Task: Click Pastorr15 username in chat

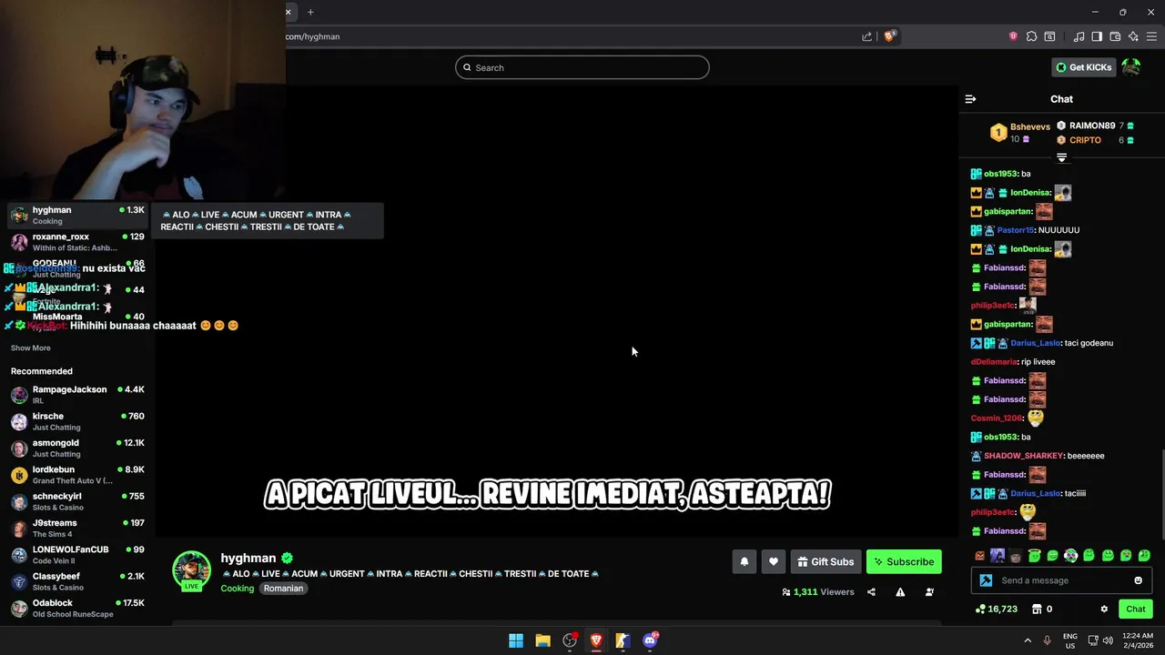Action: click(x=1016, y=230)
